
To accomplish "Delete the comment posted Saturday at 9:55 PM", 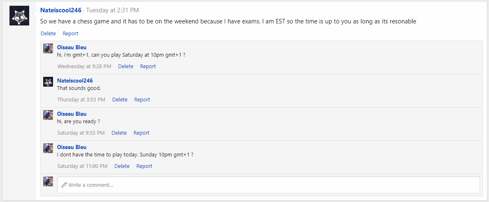I will point(119,133).
